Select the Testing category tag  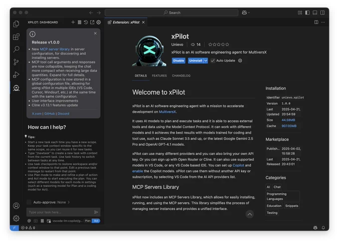click(272, 213)
